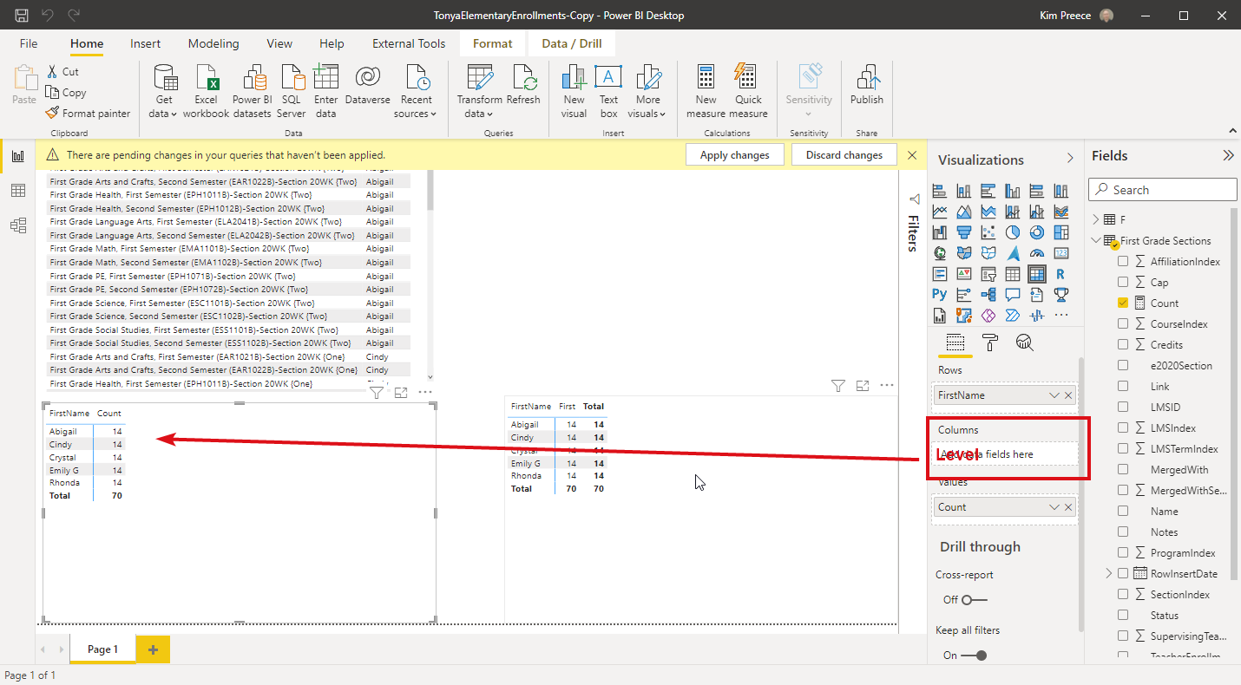Open the Data view in left sidebar
1241x685 pixels.
pyautogui.click(x=17, y=191)
